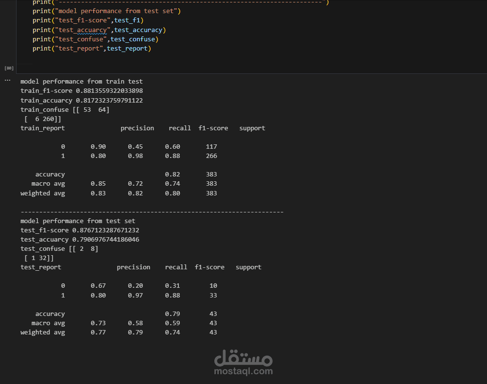
Task: Click output text "model performance from train test"
Action: [81, 81]
